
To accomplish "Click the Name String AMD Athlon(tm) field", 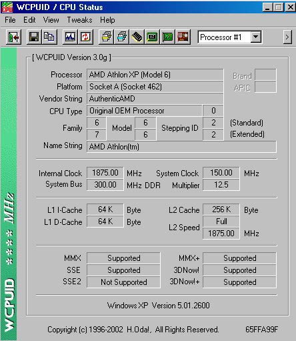I will tap(181, 147).
